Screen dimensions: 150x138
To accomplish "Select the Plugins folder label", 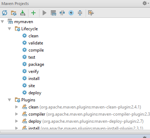I will (28, 100).
